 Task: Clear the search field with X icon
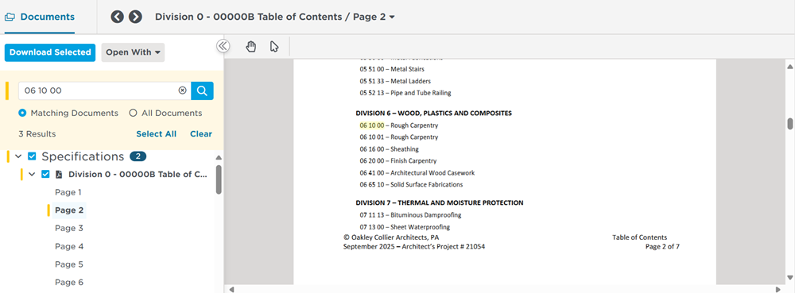pyautogui.click(x=183, y=91)
